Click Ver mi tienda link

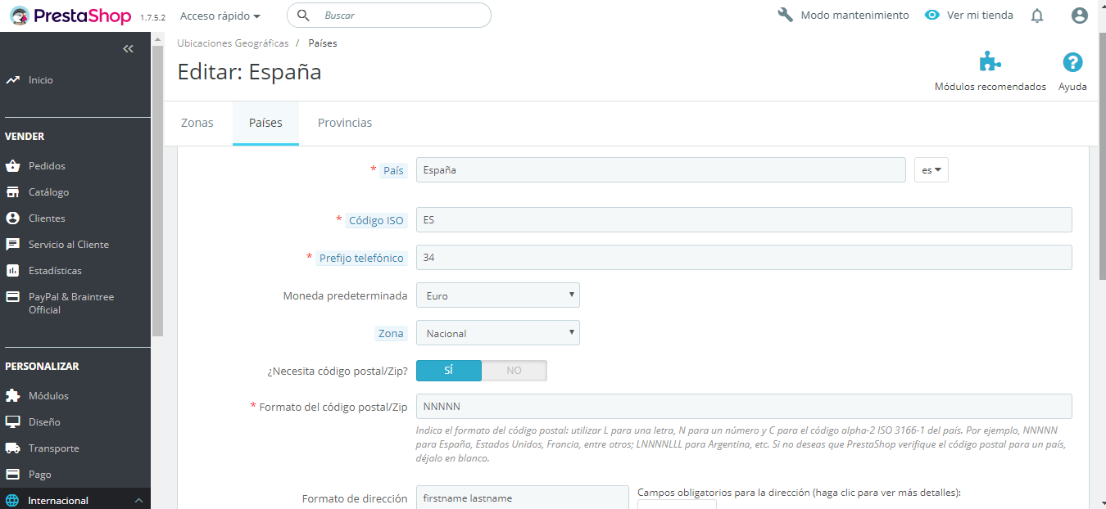980,15
